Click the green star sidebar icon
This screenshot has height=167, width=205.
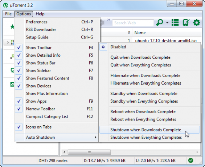pyautogui.click(x=12, y=27)
